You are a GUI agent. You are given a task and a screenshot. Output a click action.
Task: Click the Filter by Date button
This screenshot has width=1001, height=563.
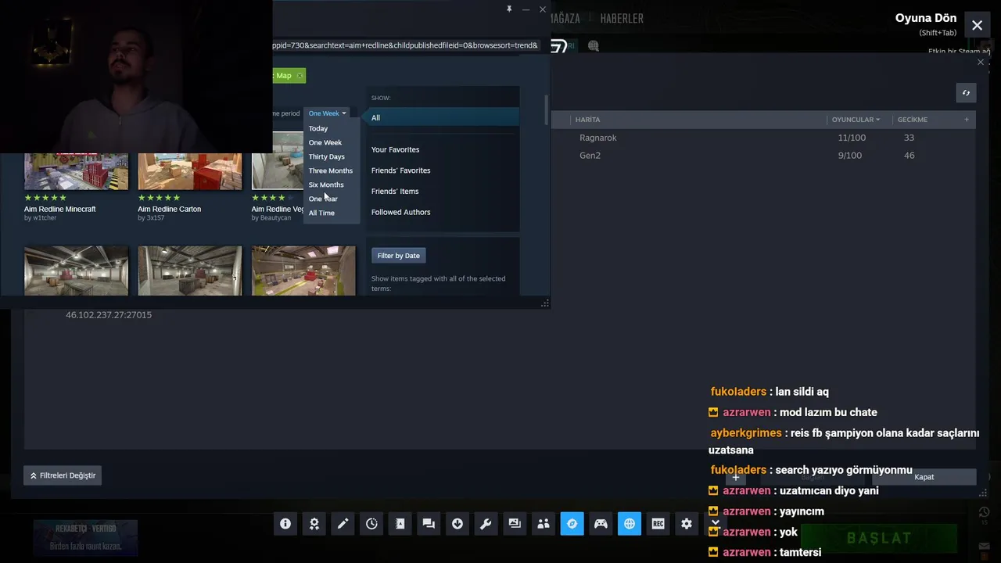[399, 256]
